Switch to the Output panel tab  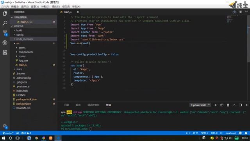point(78,105)
